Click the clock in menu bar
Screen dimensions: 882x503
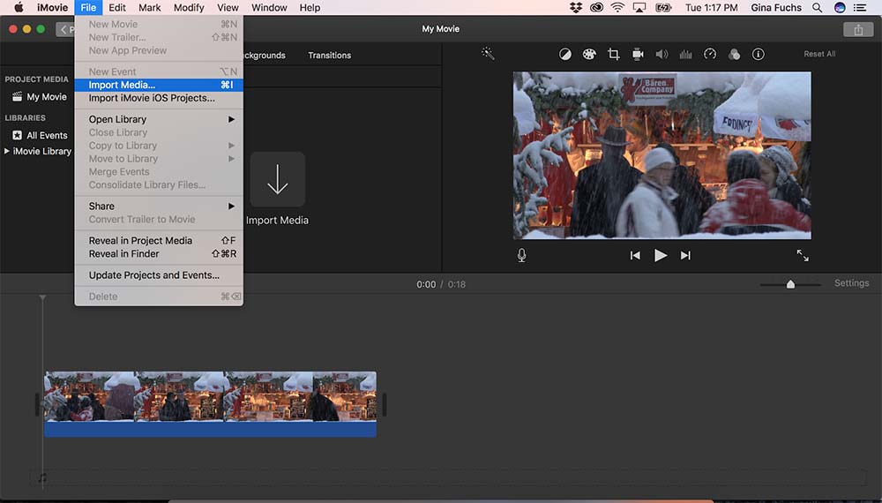click(x=711, y=7)
